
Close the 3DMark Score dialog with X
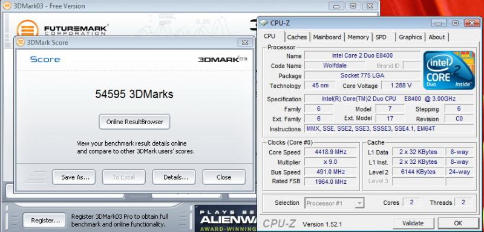pos(245,42)
